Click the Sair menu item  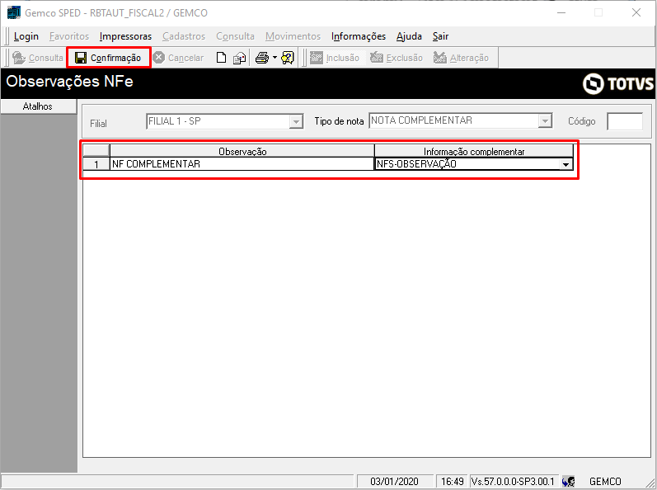[x=440, y=36]
